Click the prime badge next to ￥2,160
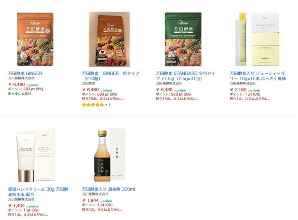 (254, 90)
